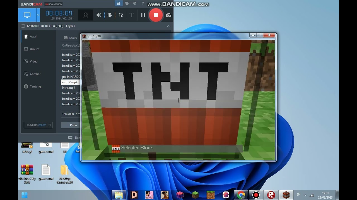Launch Bandicut from the sidebar button
Viewport: 357px width, 200px height.
pyautogui.click(x=38, y=125)
